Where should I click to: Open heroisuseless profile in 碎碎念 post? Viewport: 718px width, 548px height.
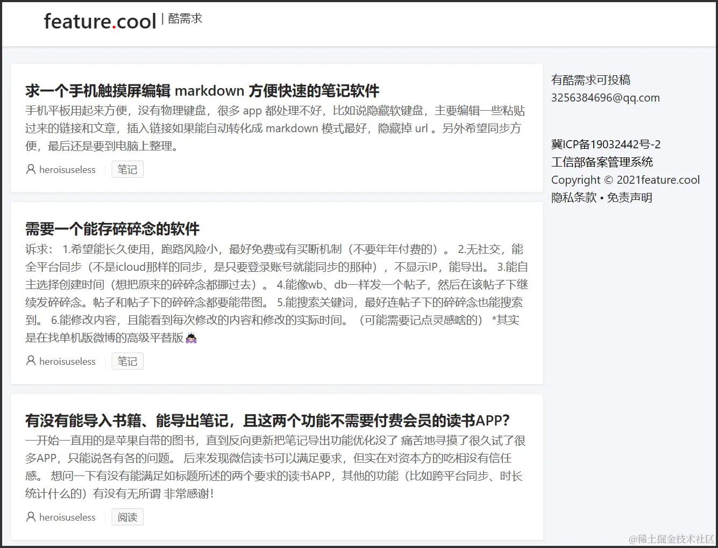click(67, 362)
